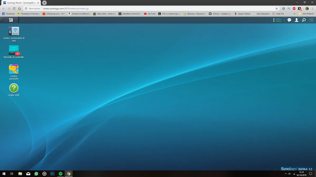316x177 pixels.
Task: Open the Appen Global bookmark
Action: pyautogui.click(x=242, y=14)
